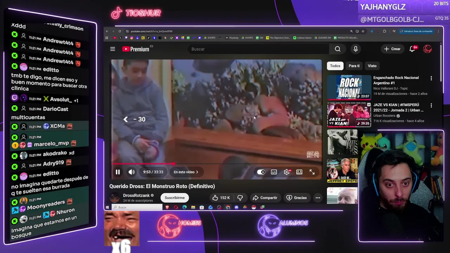Switch to Chrome in taskbar
The height and width of the screenshot is (253, 450).
[x=228, y=207]
